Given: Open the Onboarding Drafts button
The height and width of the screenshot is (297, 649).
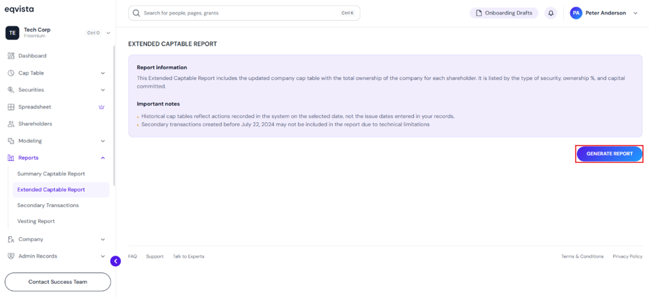Looking at the screenshot, I should pos(504,13).
